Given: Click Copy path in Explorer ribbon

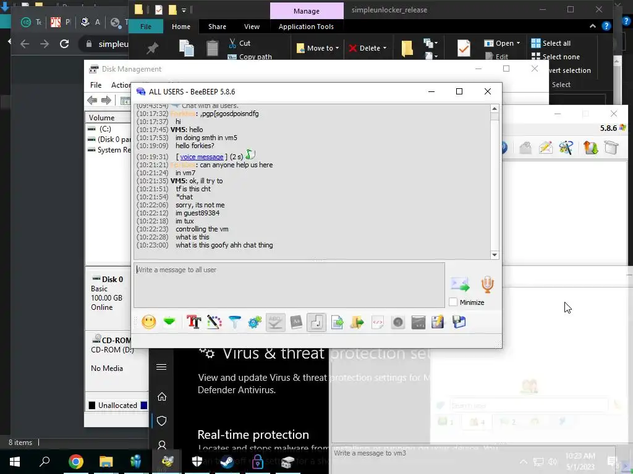Looking at the screenshot, I should click(x=250, y=56).
